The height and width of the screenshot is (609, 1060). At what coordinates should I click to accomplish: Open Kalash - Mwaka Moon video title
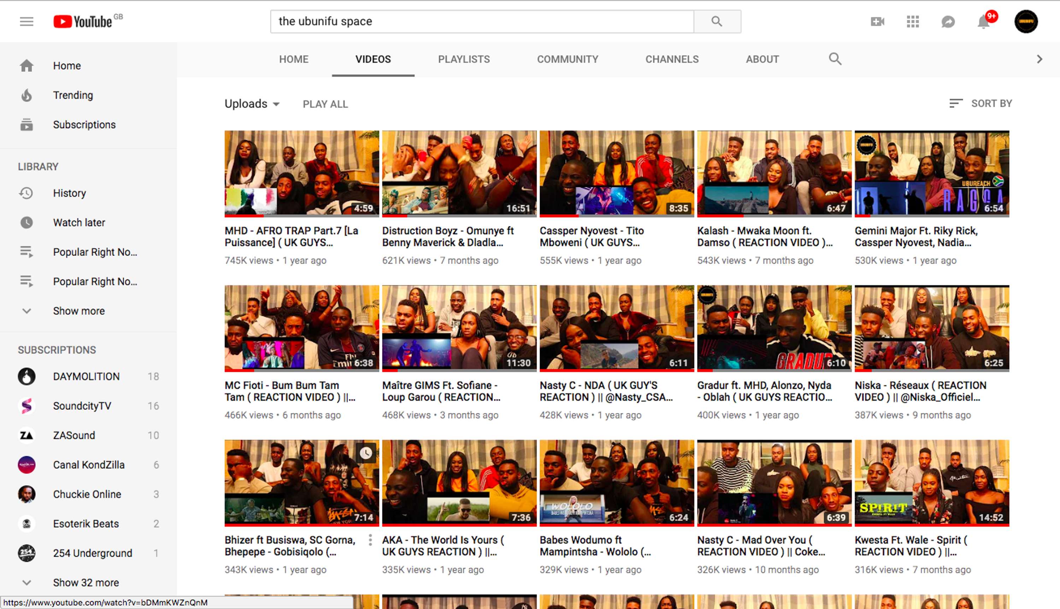(x=765, y=236)
